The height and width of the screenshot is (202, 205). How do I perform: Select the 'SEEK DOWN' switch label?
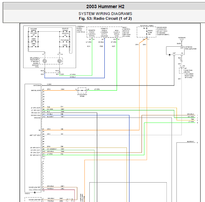click(34, 40)
